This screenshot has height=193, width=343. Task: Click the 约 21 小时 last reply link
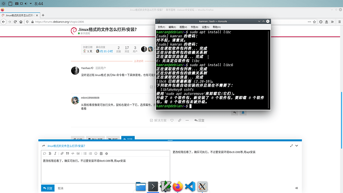[x=106, y=51]
